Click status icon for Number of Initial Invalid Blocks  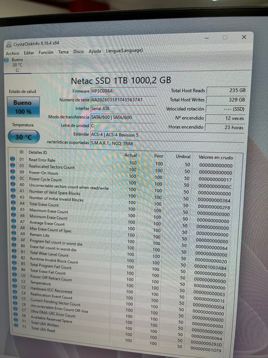(13, 196)
